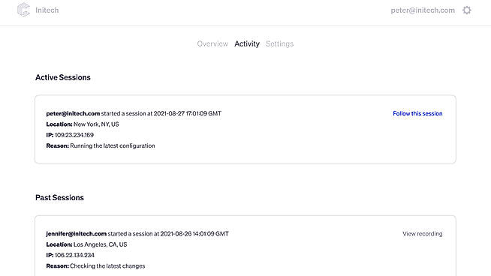Click the Active Sessions heading
Screen dimensions: 491x276
pyautogui.click(x=62, y=77)
